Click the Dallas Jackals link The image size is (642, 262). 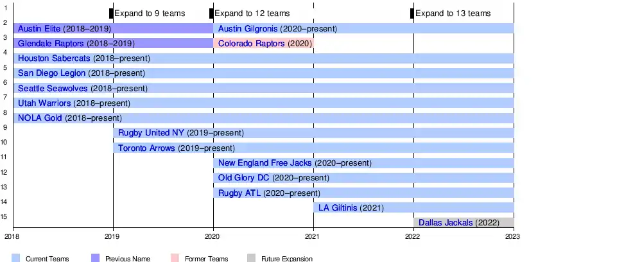(x=446, y=223)
